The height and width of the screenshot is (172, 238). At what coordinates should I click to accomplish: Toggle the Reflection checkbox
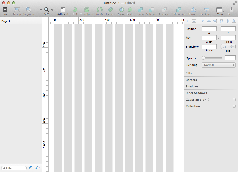(x=234, y=106)
